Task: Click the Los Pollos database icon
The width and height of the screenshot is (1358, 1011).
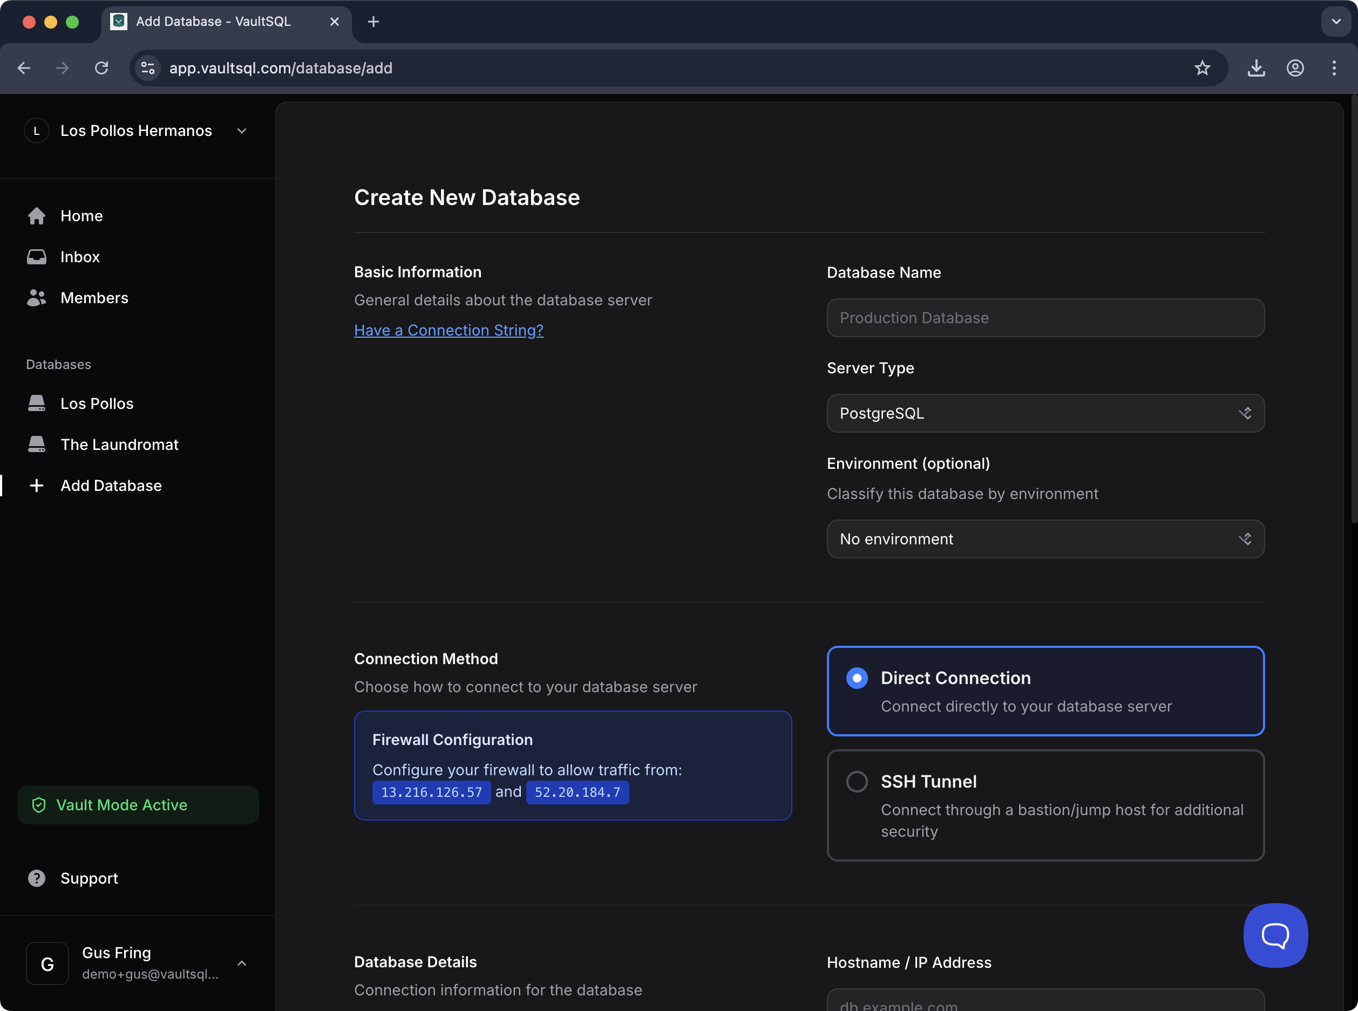Action: click(x=37, y=404)
